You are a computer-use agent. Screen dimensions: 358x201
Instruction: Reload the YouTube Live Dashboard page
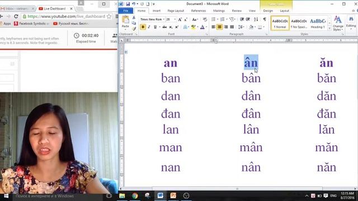pos(16,16)
